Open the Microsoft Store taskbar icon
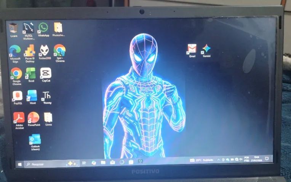Viewport: 291px width, 182px height. [131, 162]
